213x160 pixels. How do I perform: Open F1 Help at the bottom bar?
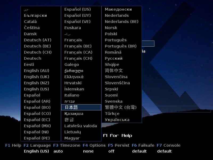click(x=13, y=145)
